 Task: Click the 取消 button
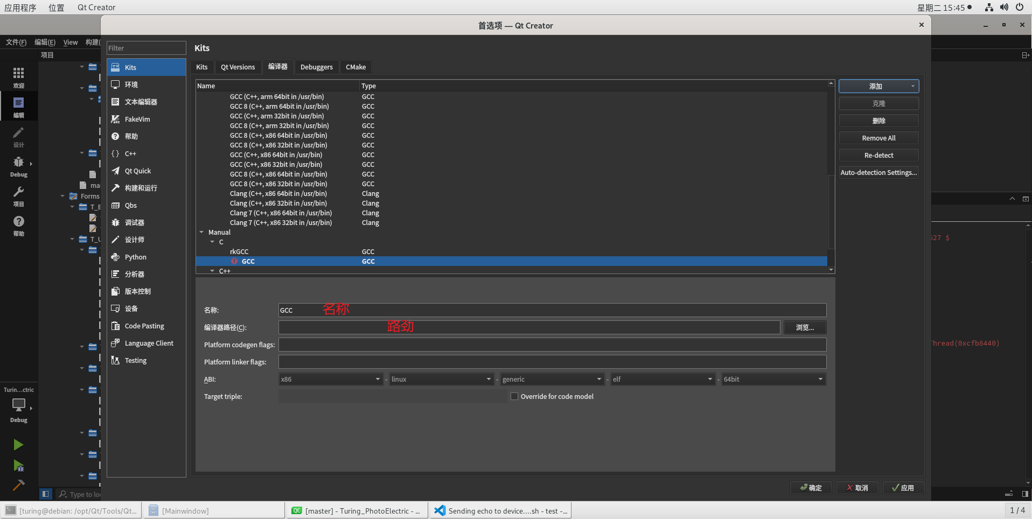coord(857,488)
